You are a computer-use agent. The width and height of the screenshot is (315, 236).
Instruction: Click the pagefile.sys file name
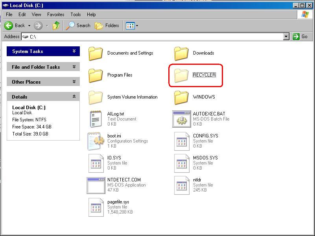[x=118, y=202]
